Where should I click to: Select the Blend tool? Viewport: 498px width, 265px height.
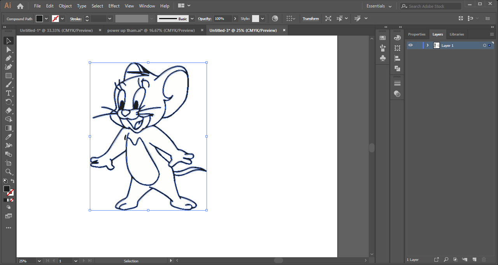pyautogui.click(x=9, y=154)
